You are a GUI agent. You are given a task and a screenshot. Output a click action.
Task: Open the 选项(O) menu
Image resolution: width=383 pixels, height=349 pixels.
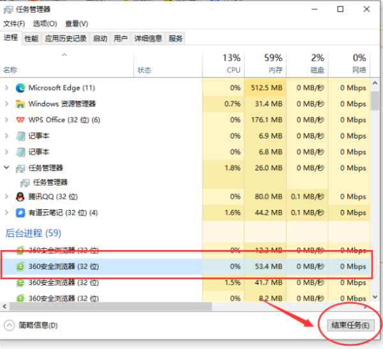tap(45, 24)
